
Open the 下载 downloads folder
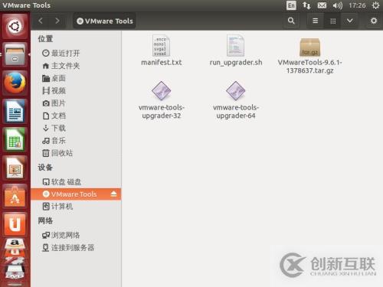tap(76, 128)
